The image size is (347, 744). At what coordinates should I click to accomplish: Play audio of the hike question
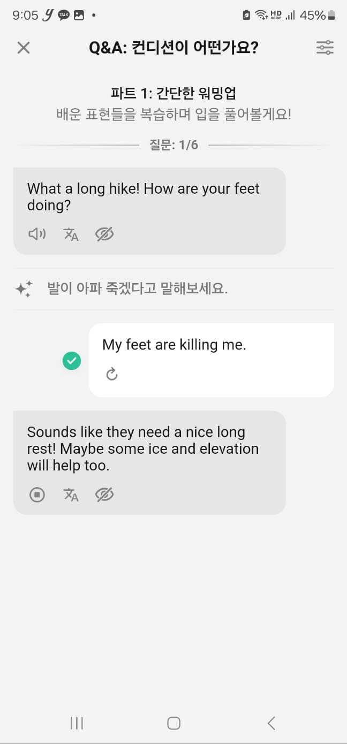coord(36,233)
